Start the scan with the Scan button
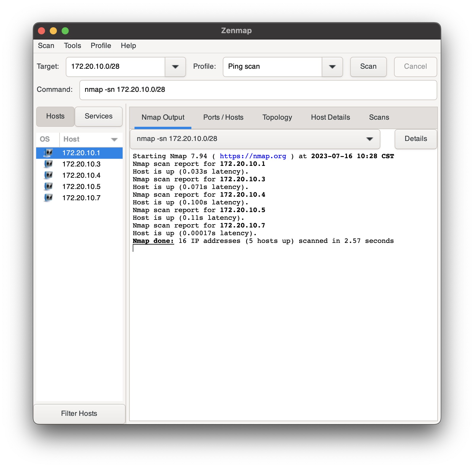 (x=369, y=67)
